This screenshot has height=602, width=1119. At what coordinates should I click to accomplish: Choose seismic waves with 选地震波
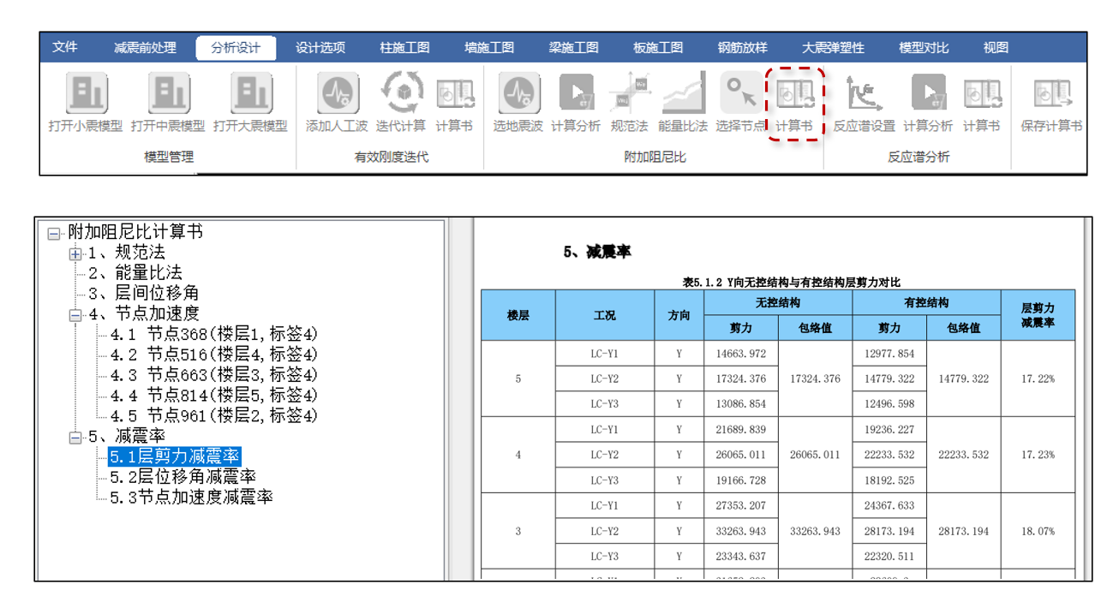(518, 94)
